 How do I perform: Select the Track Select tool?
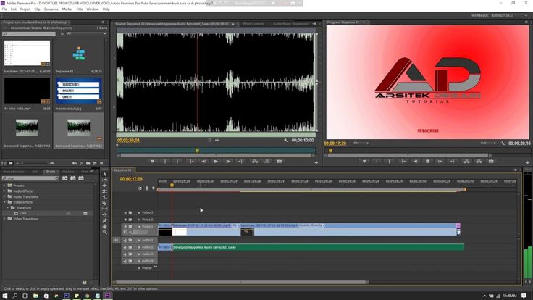105,180
